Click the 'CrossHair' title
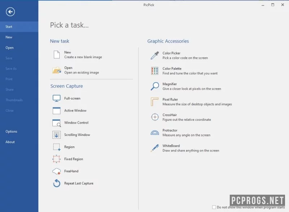 [x=169, y=115]
